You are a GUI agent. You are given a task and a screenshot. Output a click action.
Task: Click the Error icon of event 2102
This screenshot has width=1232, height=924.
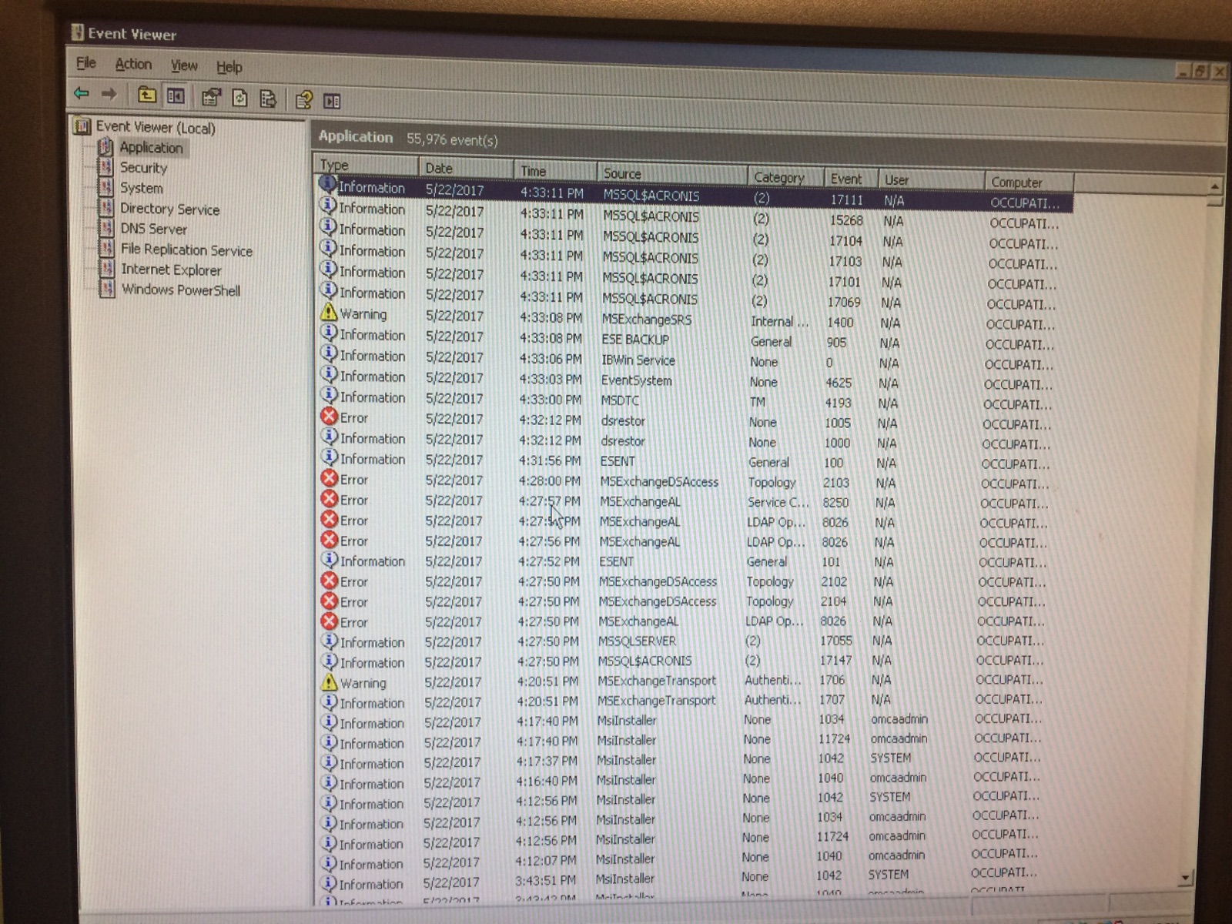tap(330, 581)
